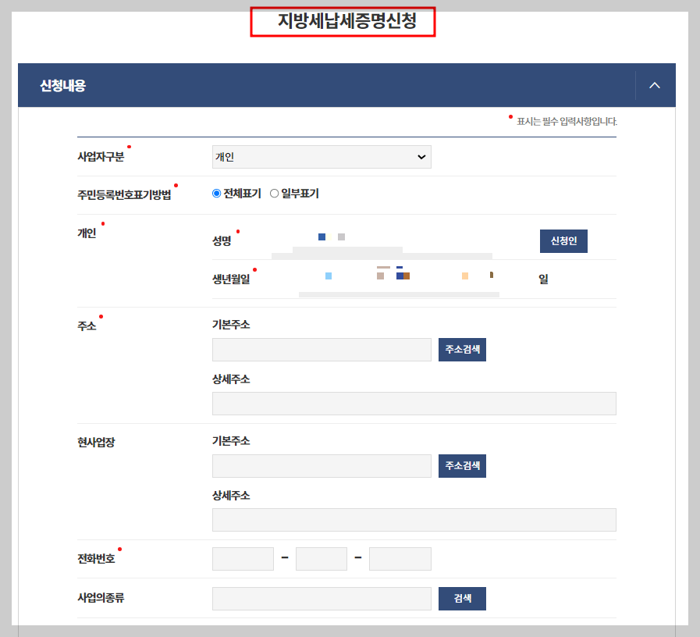Expand the 개인 combo box options
This screenshot has height=637, width=700.
pyautogui.click(x=322, y=156)
